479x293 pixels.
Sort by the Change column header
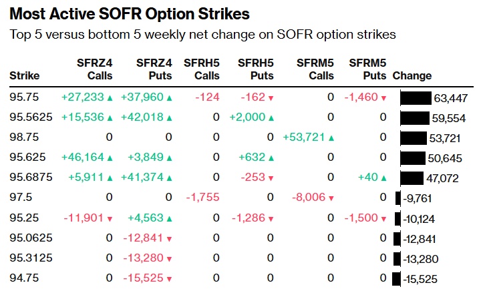point(412,76)
